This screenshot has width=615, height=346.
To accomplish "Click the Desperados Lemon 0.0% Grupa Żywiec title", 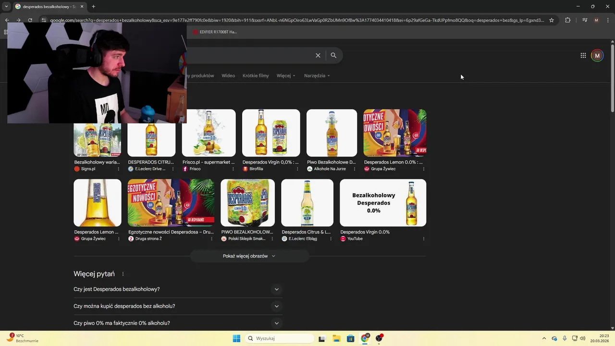I will coord(393,162).
